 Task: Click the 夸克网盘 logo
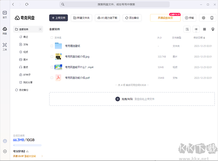(x=25, y=18)
